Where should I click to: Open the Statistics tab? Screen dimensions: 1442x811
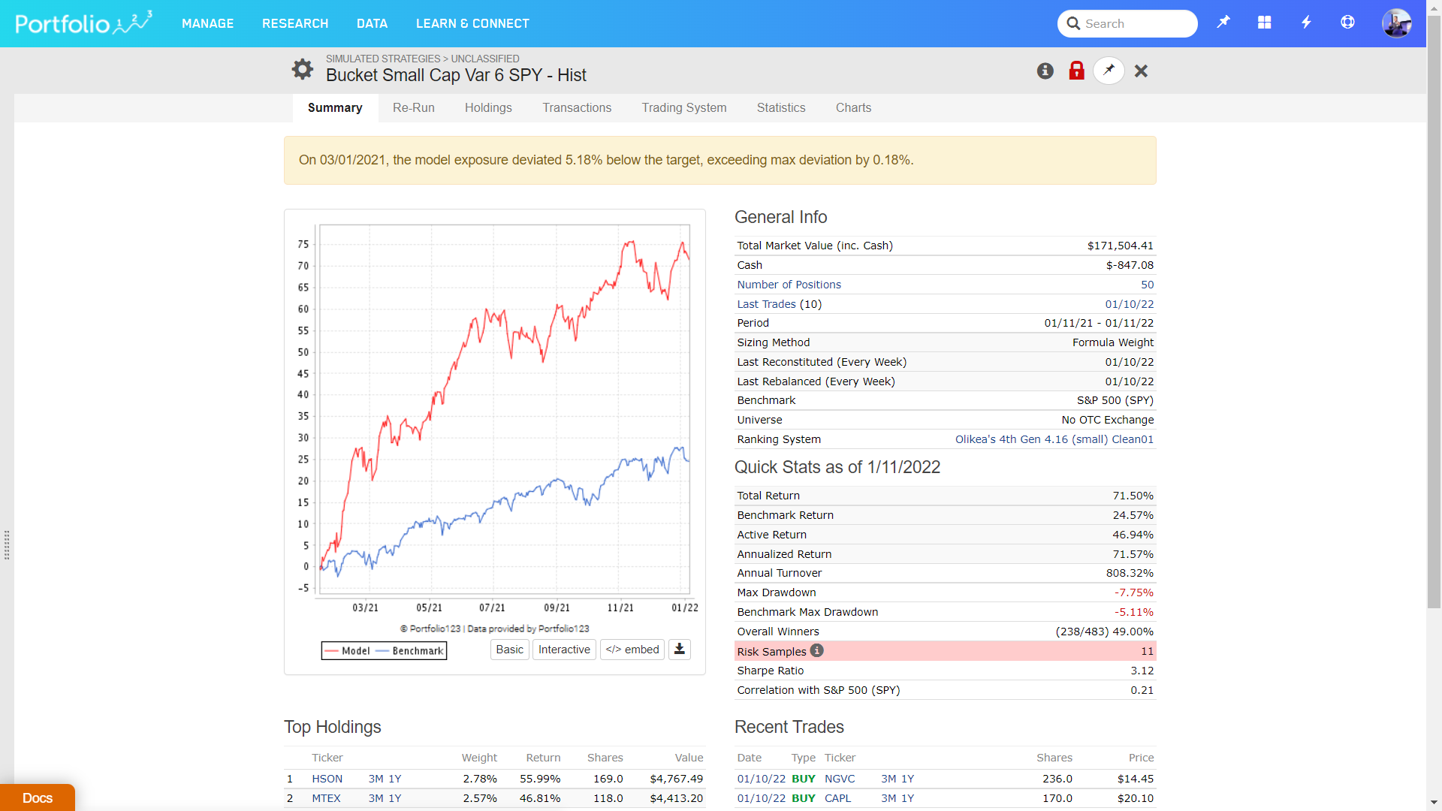781,108
